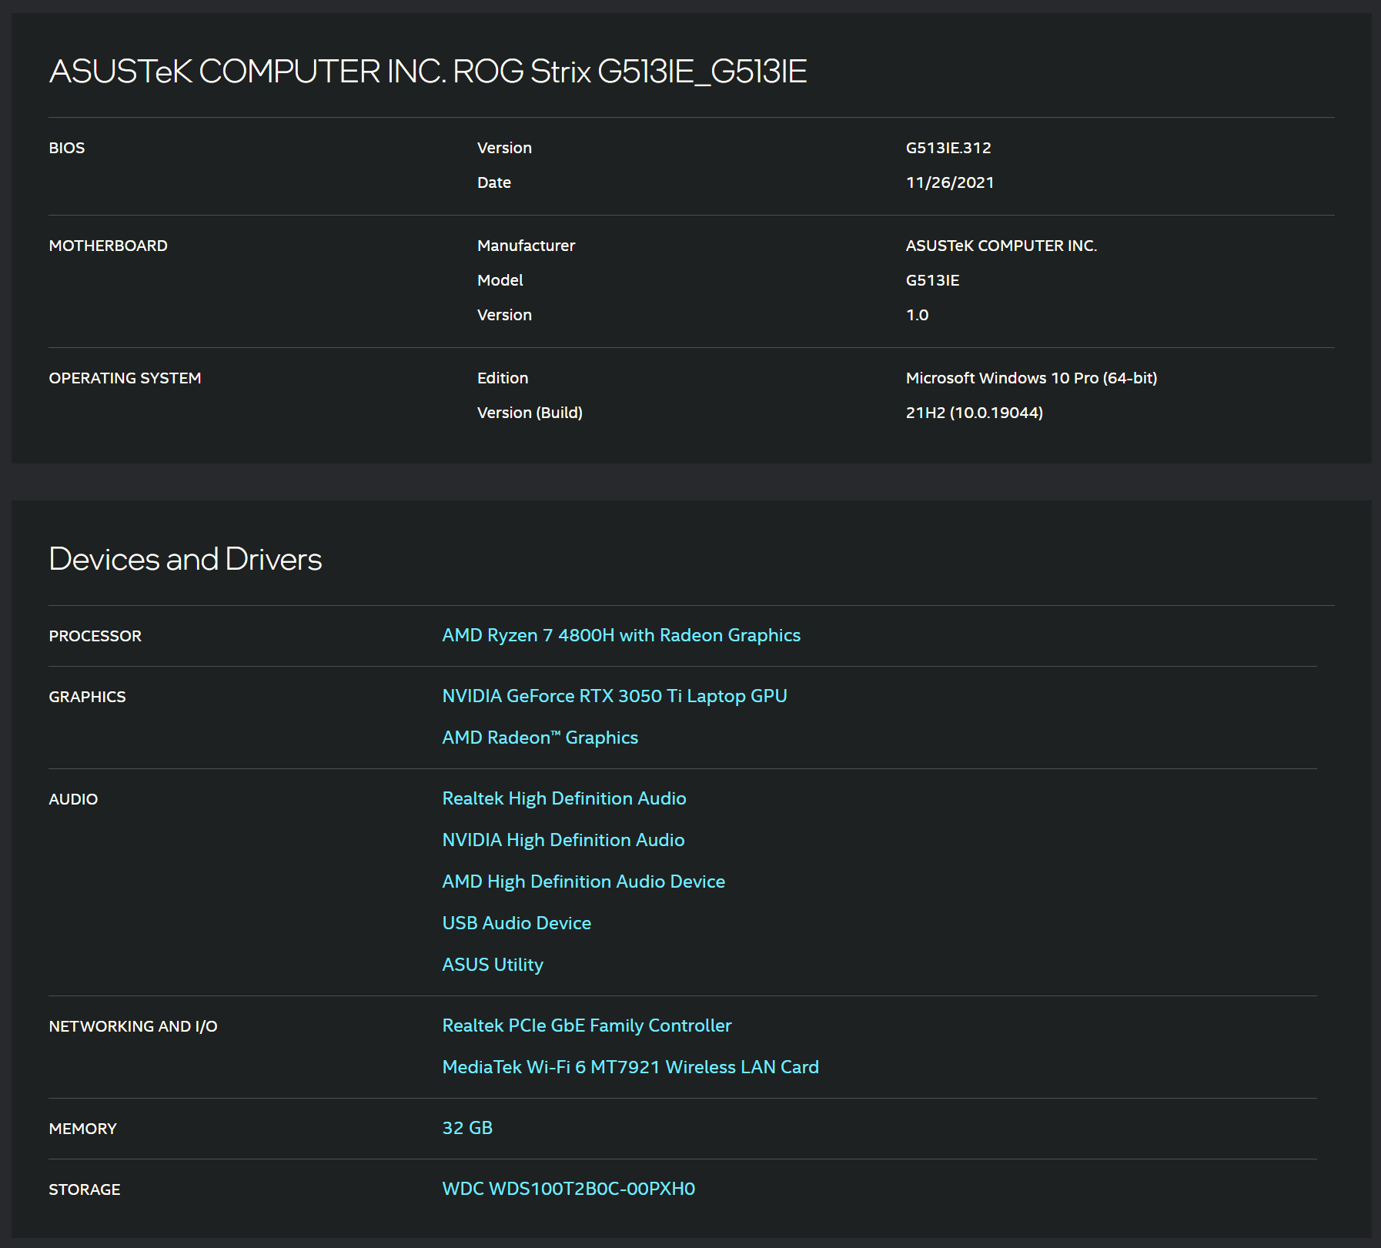Open the NVIDIA High Definition Audio link
Image resolution: width=1381 pixels, height=1248 pixels.
[563, 840]
